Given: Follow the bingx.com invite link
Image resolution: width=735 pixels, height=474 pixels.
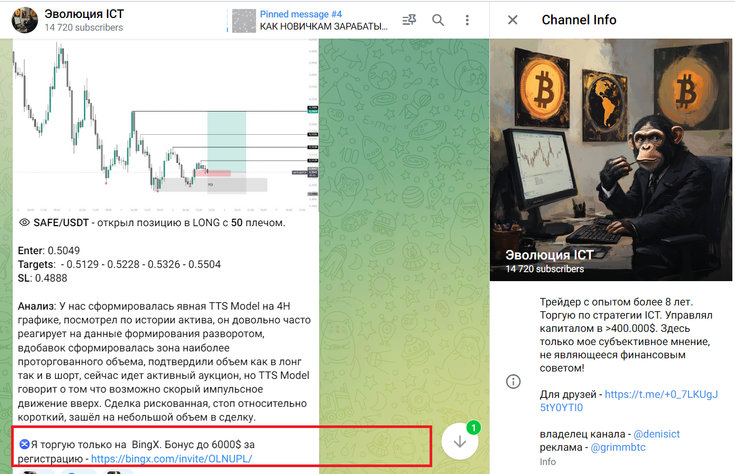Looking at the screenshot, I should click(x=172, y=459).
